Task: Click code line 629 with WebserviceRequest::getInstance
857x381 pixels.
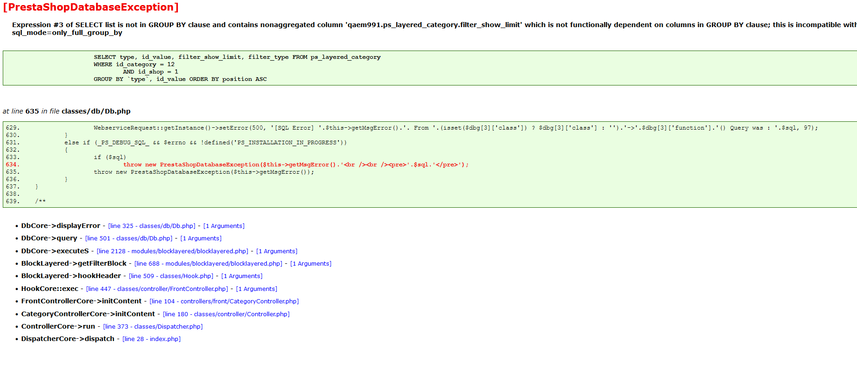Action: (456, 128)
